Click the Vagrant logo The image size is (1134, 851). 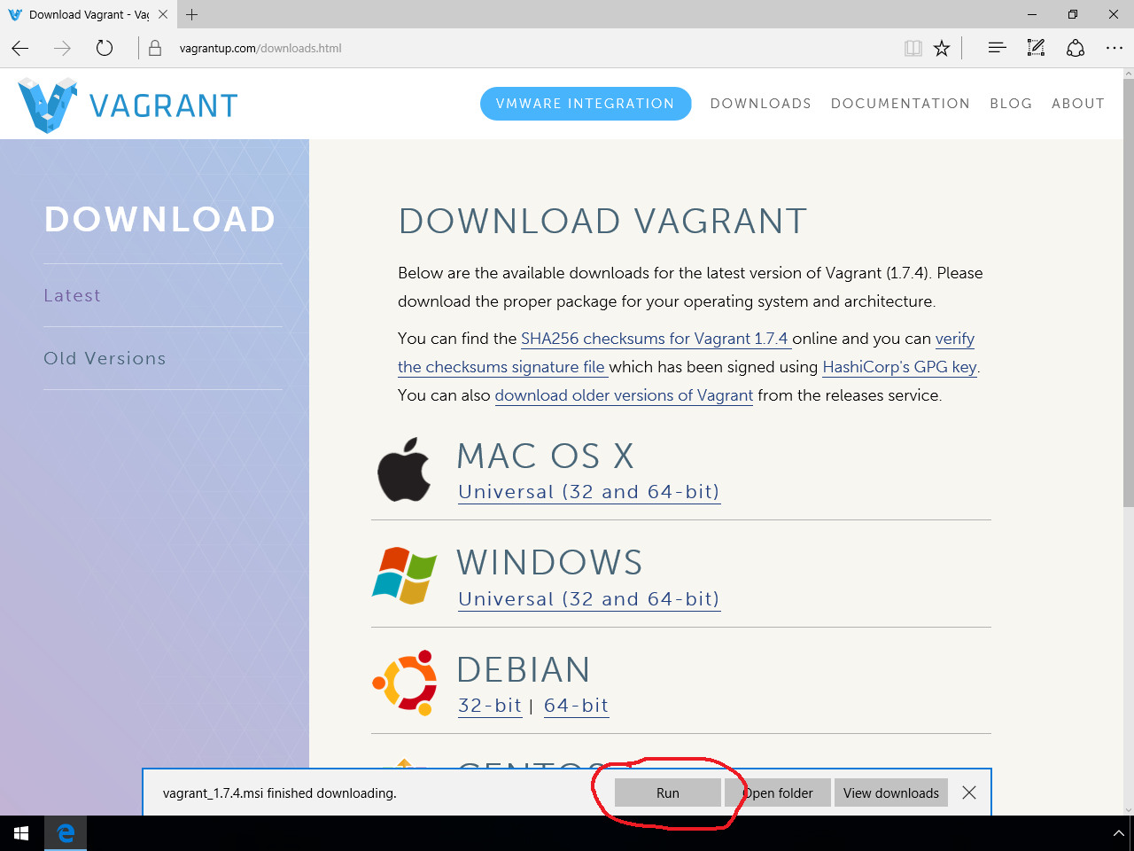(128, 105)
